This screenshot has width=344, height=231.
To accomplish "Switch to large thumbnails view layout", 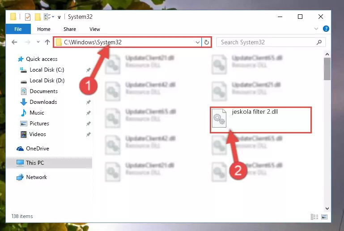I will pyautogui.click(x=324, y=217).
